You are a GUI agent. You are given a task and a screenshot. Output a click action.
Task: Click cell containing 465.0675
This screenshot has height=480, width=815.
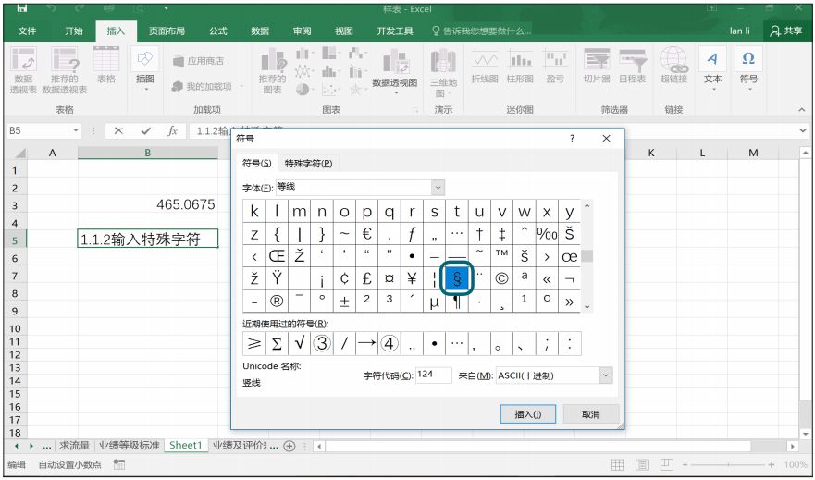click(x=148, y=204)
